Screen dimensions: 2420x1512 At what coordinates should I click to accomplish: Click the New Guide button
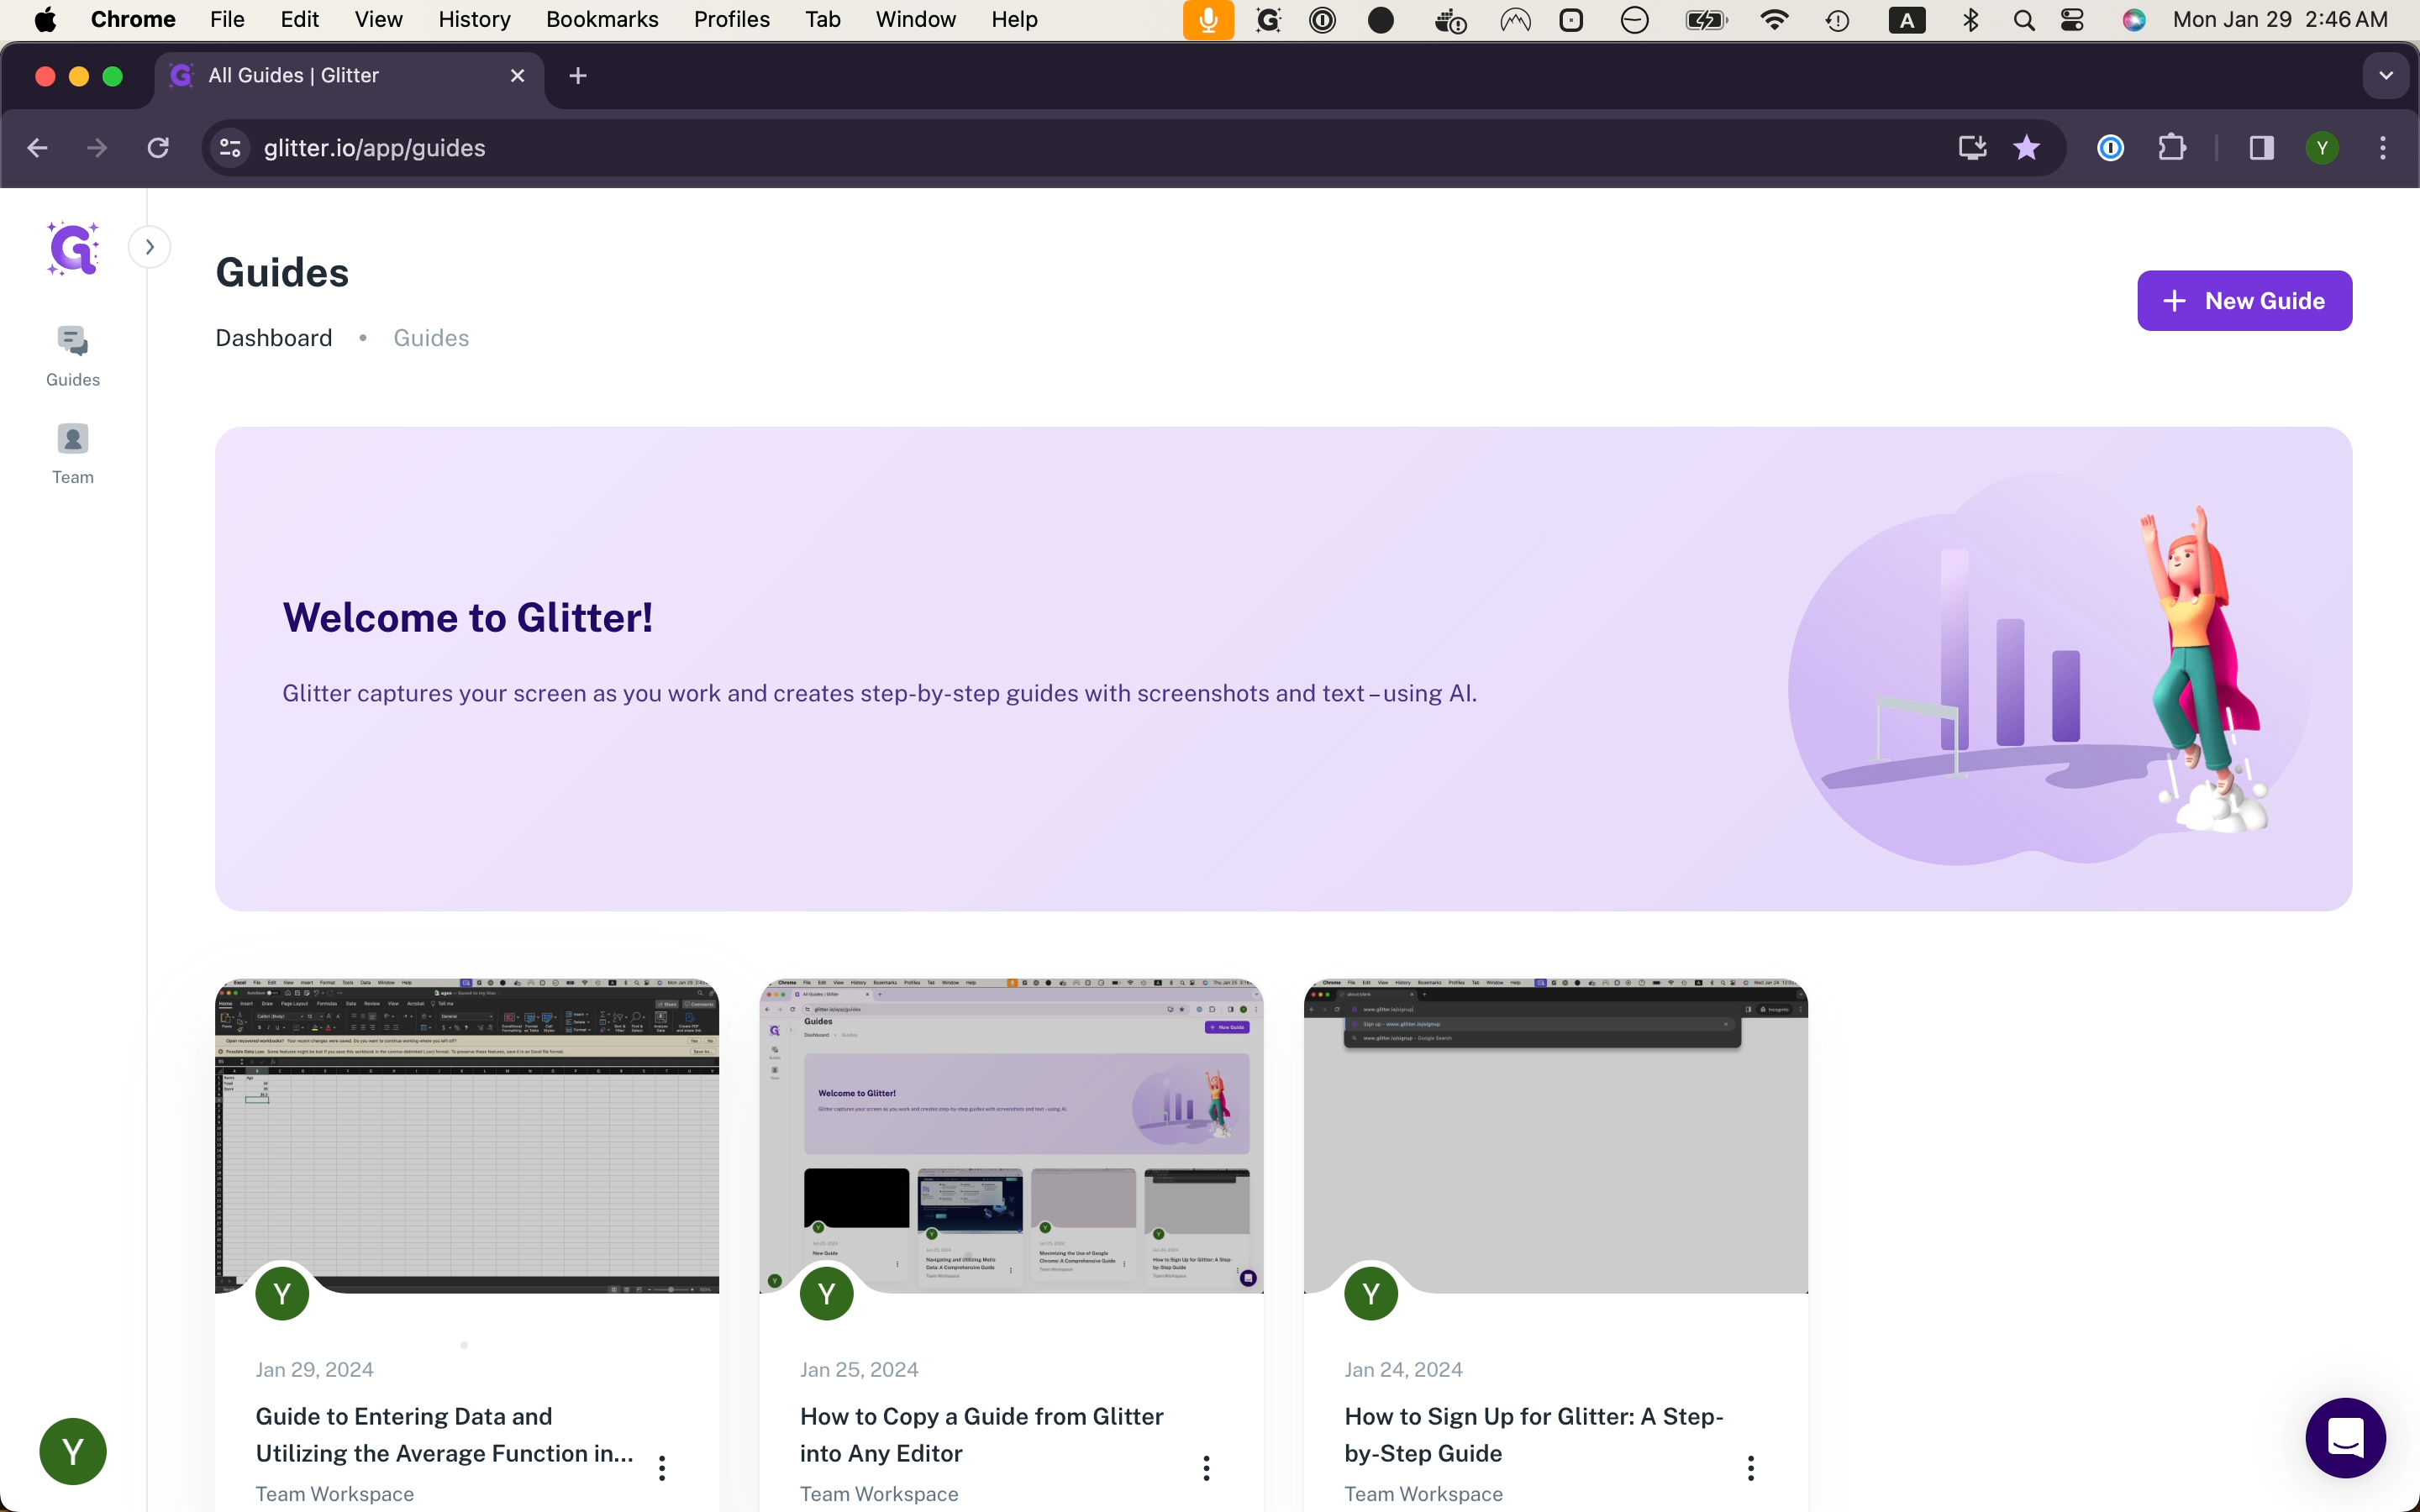coord(2244,301)
